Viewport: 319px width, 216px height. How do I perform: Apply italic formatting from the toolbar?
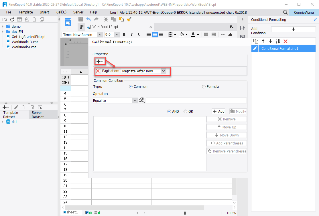[x=131, y=34]
